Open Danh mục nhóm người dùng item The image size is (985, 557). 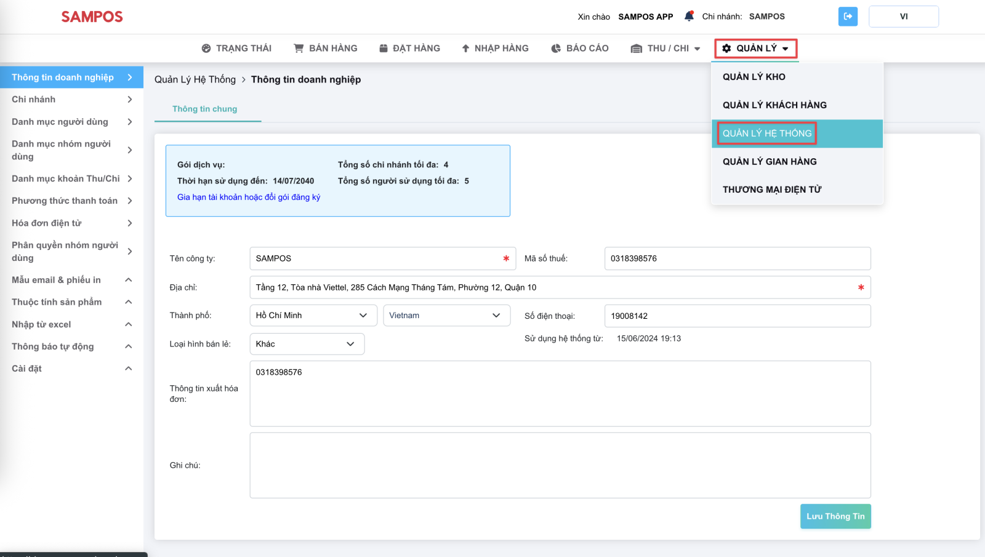(71, 150)
